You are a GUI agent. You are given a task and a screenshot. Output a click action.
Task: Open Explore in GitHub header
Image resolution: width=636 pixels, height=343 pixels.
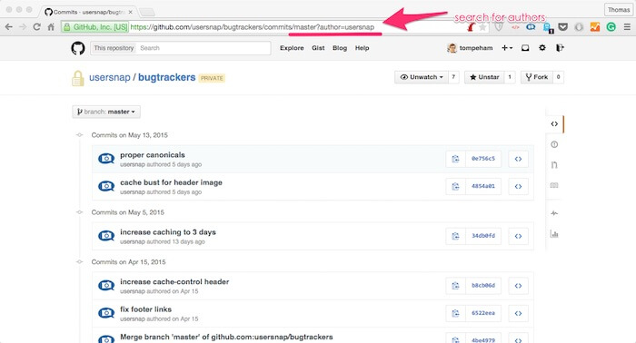pyautogui.click(x=292, y=48)
